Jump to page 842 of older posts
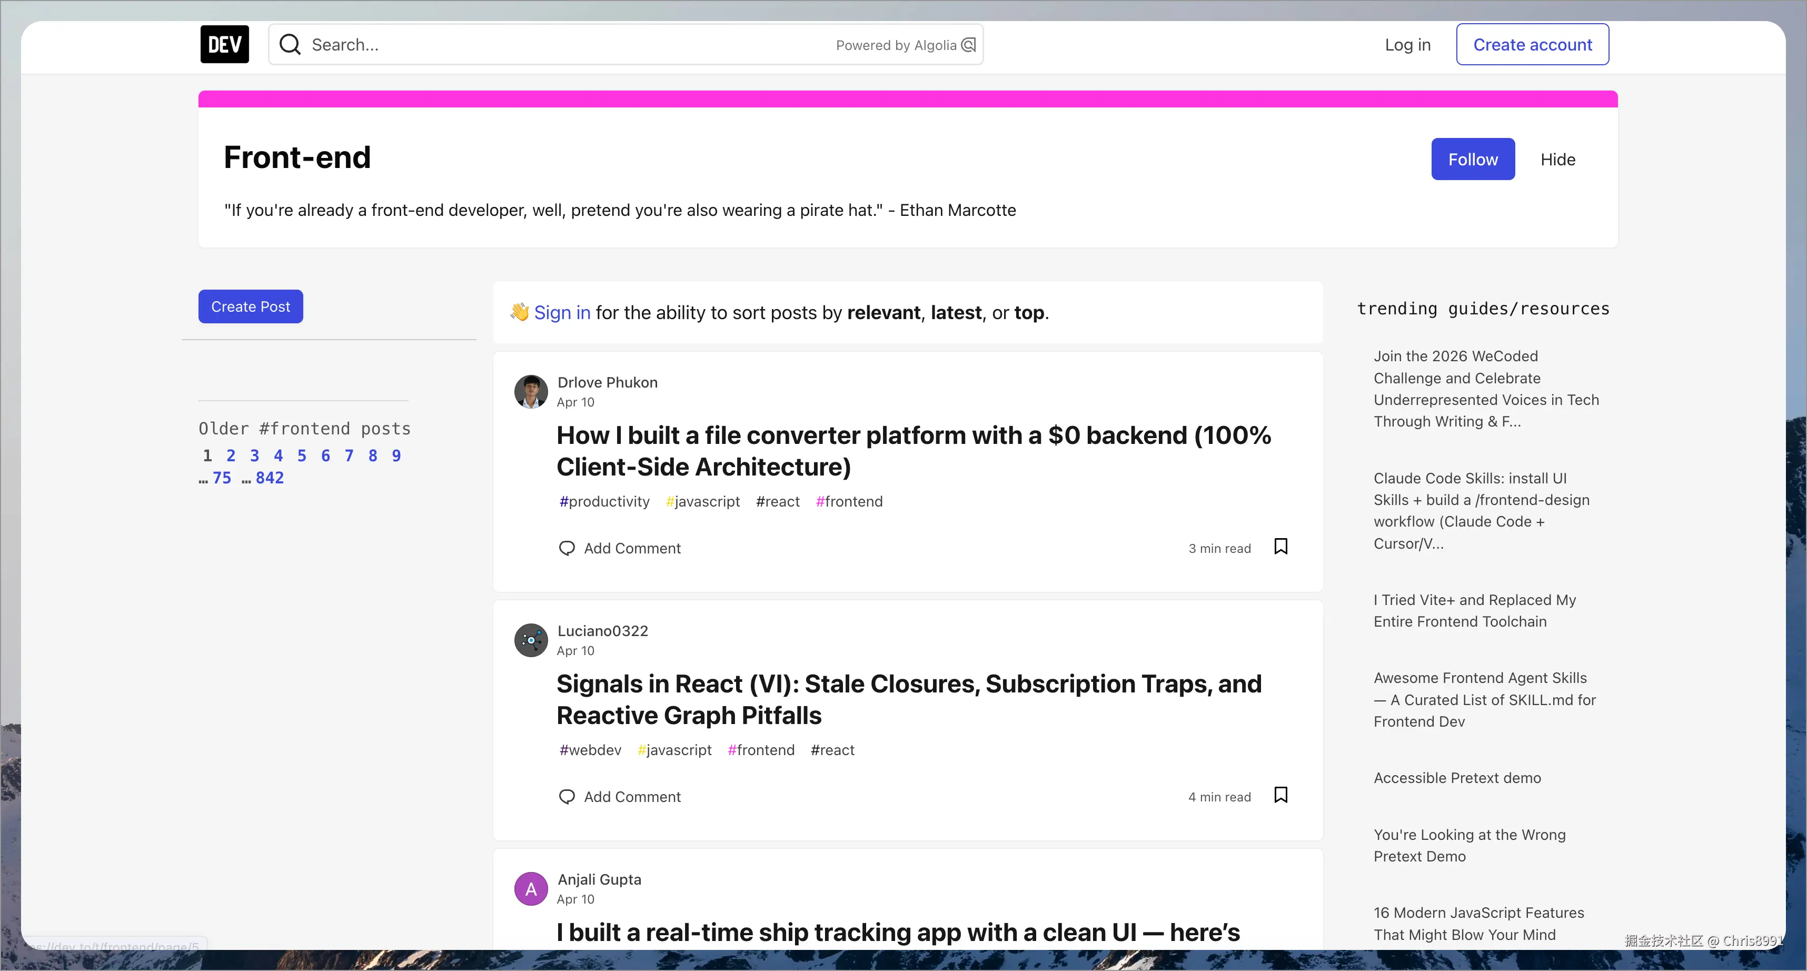 (x=270, y=478)
